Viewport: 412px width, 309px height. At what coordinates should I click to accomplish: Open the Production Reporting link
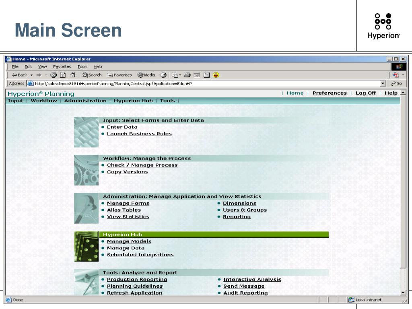click(137, 280)
